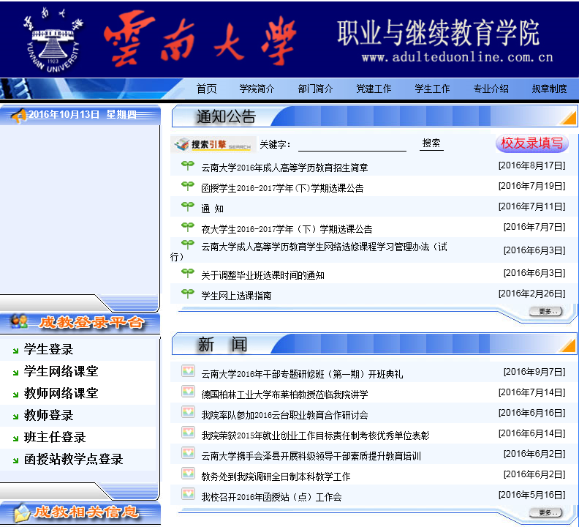Screen dimensions: 579x527
Task: Click the www.adulteduonline.com.cn header text
Action: click(457, 58)
